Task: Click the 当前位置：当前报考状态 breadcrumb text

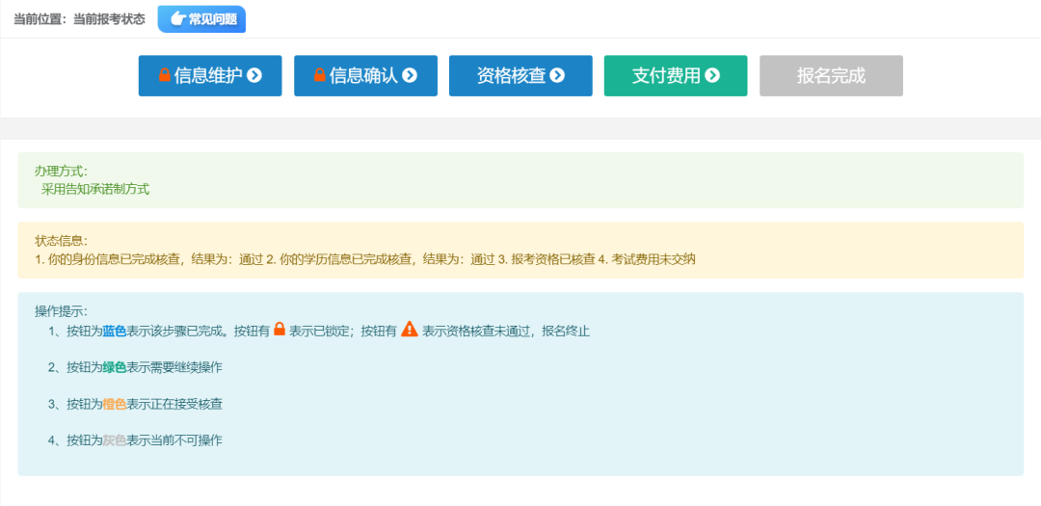Action: [80, 19]
